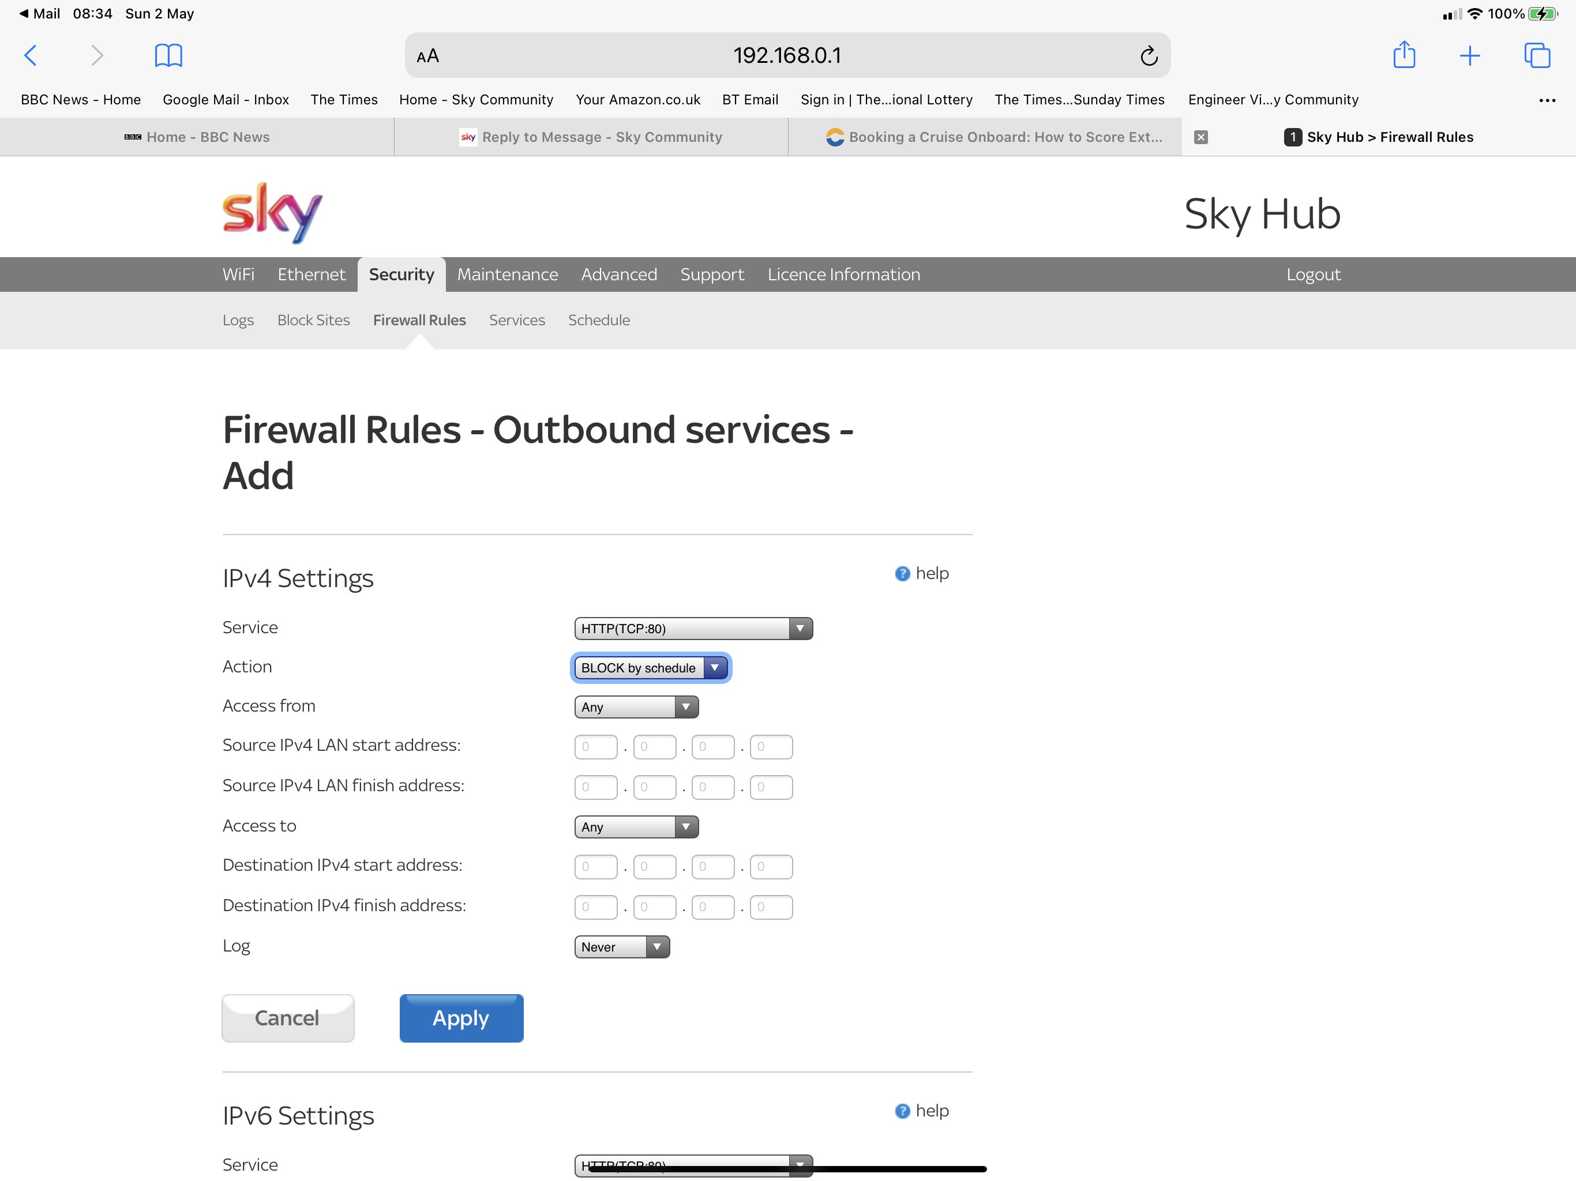The height and width of the screenshot is (1181, 1576).
Task: Expand the Action BLOCK by schedule dropdown
Action: tap(651, 667)
